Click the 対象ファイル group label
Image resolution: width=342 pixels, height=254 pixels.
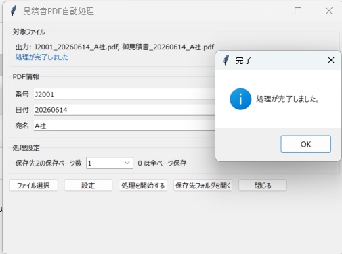pos(28,32)
